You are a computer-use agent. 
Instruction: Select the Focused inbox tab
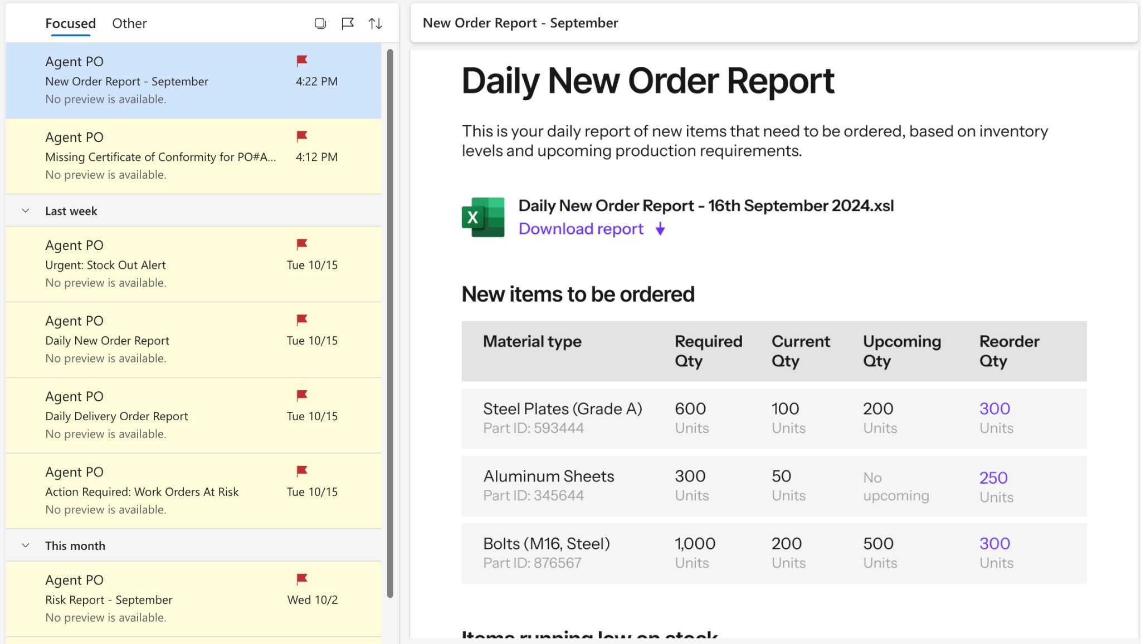click(x=70, y=23)
